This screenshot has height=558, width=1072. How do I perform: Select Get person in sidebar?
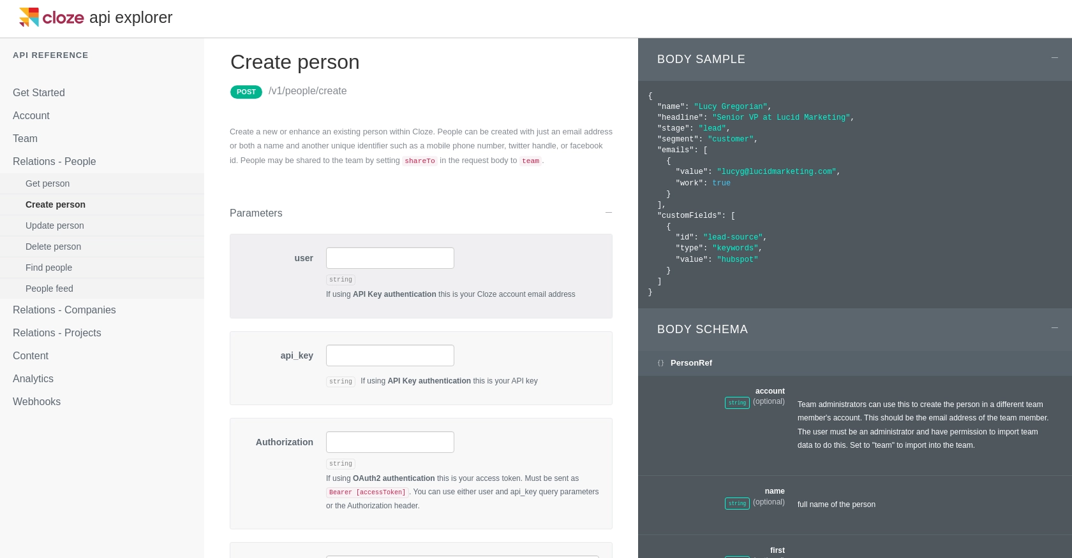(x=102, y=183)
